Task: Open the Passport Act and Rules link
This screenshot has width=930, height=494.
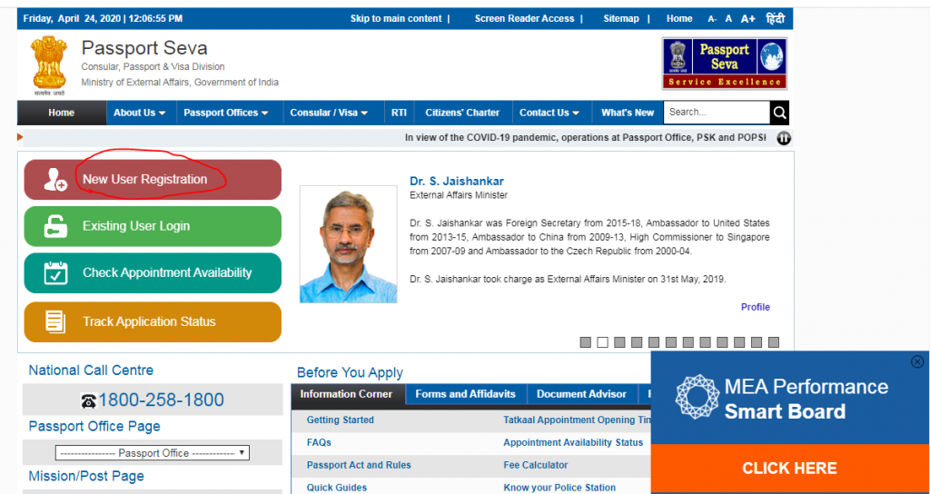Action: [x=359, y=465]
